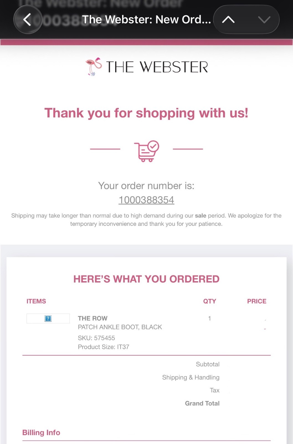Click the Billing Info section heading

pyautogui.click(x=41, y=433)
